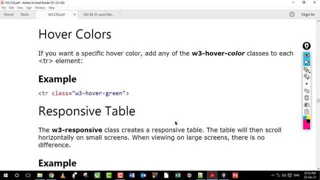
Task: Open the Sign menu
Action: pos(29,8)
